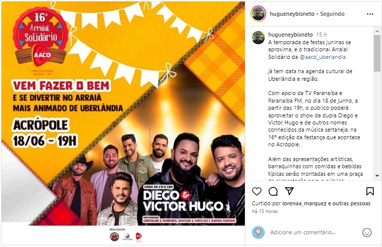
Task: Open the three-dot more options menu
Action: point(370,14)
